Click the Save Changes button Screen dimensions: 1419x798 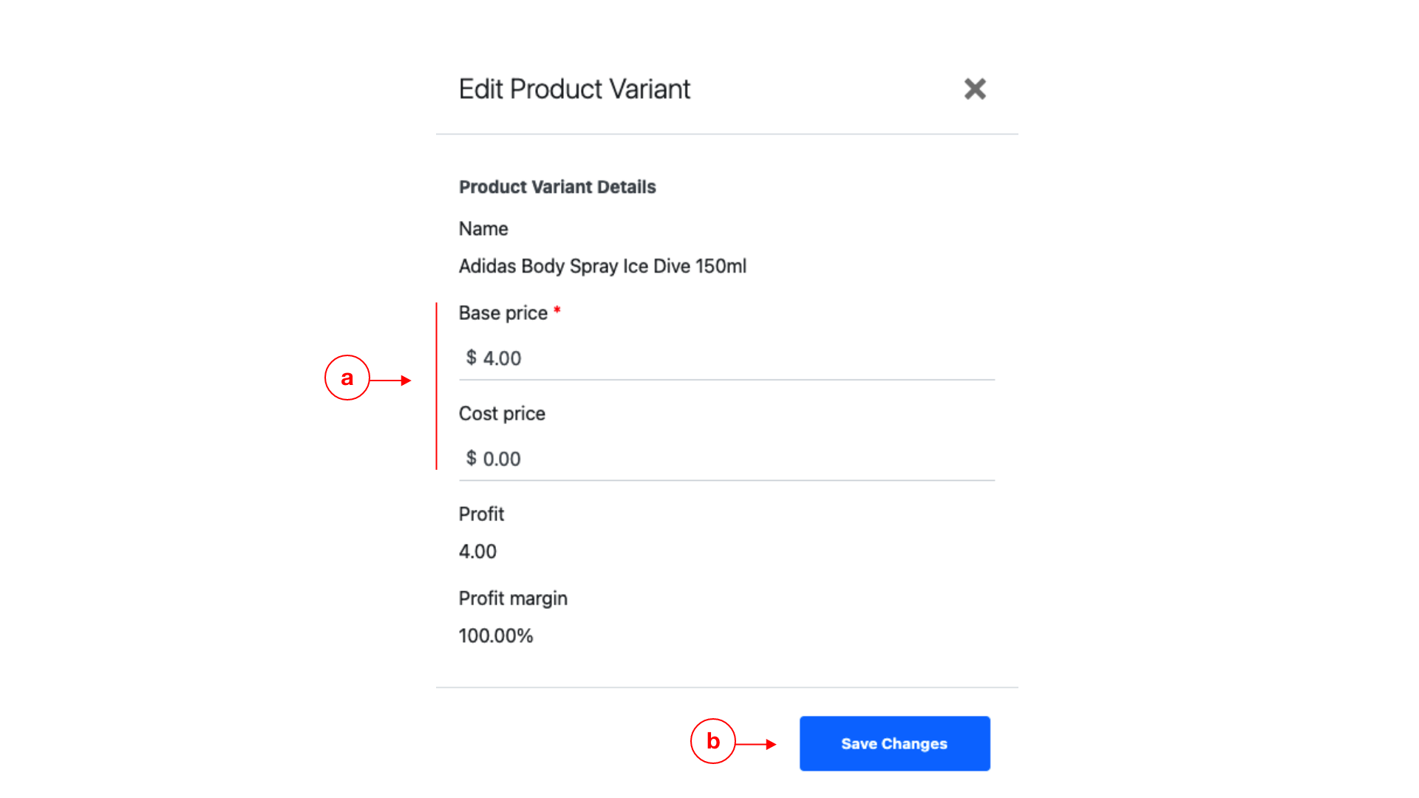tap(894, 743)
